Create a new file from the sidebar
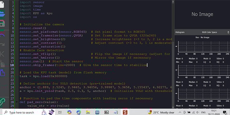Screen dimensions: 230x115 click(2, 4)
